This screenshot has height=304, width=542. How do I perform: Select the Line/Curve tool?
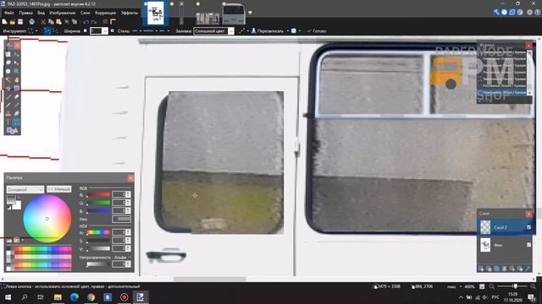(x=16, y=122)
